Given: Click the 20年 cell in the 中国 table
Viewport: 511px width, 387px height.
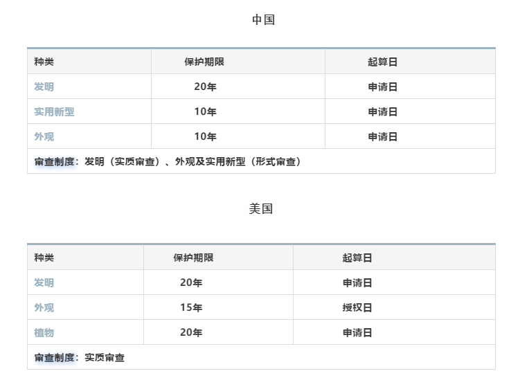Looking at the screenshot, I should (x=205, y=87).
